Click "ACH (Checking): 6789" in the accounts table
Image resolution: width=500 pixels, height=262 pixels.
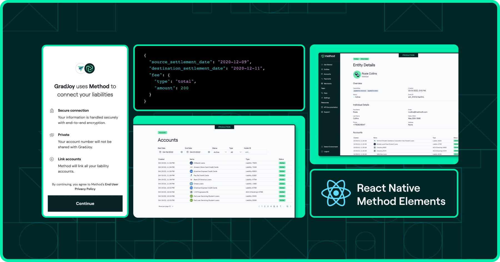tap(254, 192)
